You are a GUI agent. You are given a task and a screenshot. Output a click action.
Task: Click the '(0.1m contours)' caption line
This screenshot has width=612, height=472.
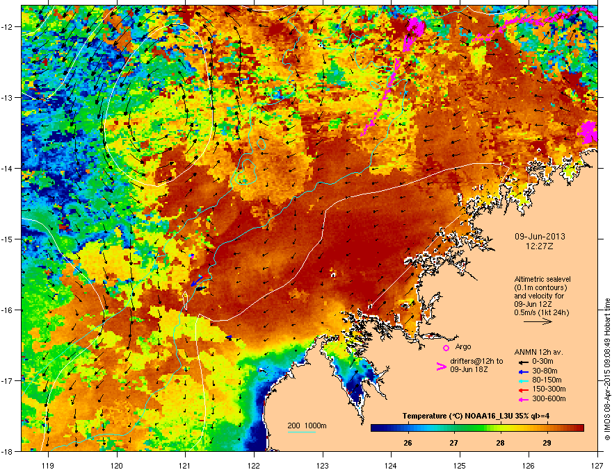pos(540,287)
